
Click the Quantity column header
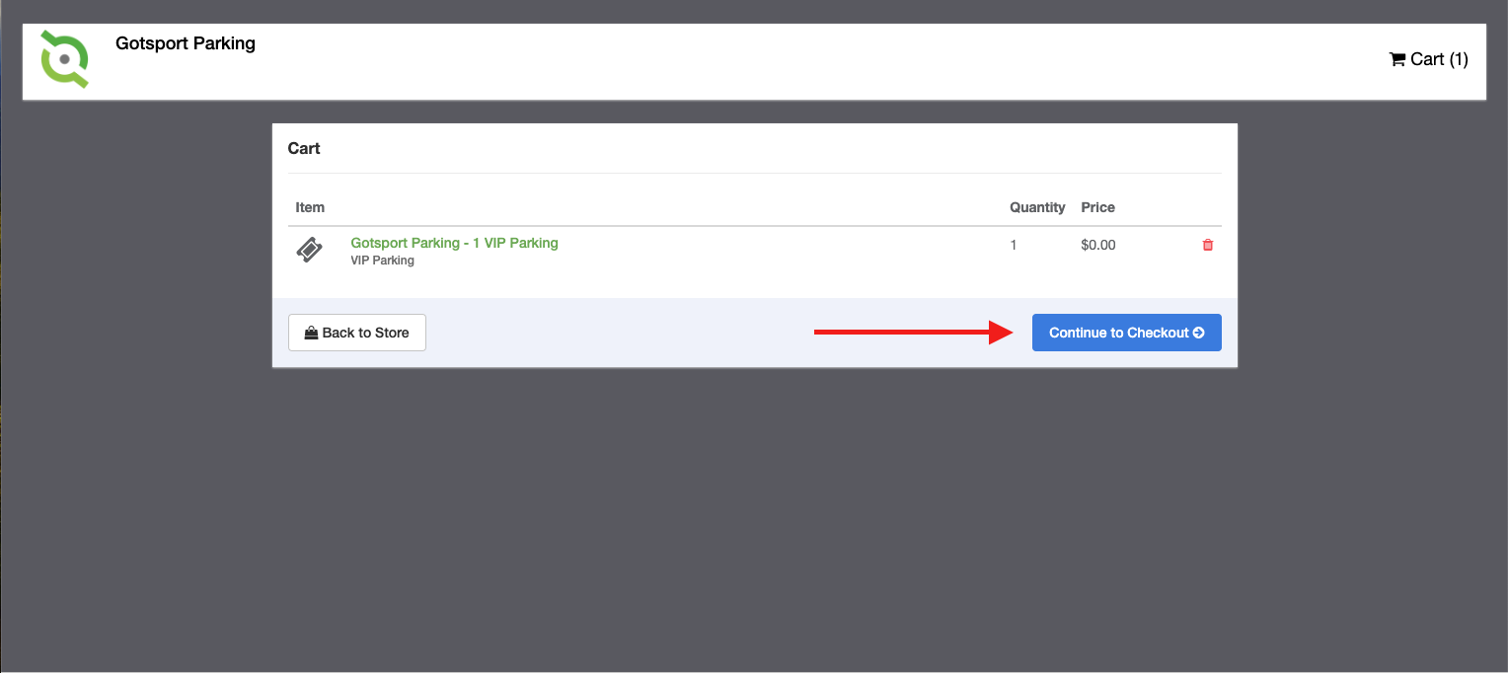point(1037,207)
